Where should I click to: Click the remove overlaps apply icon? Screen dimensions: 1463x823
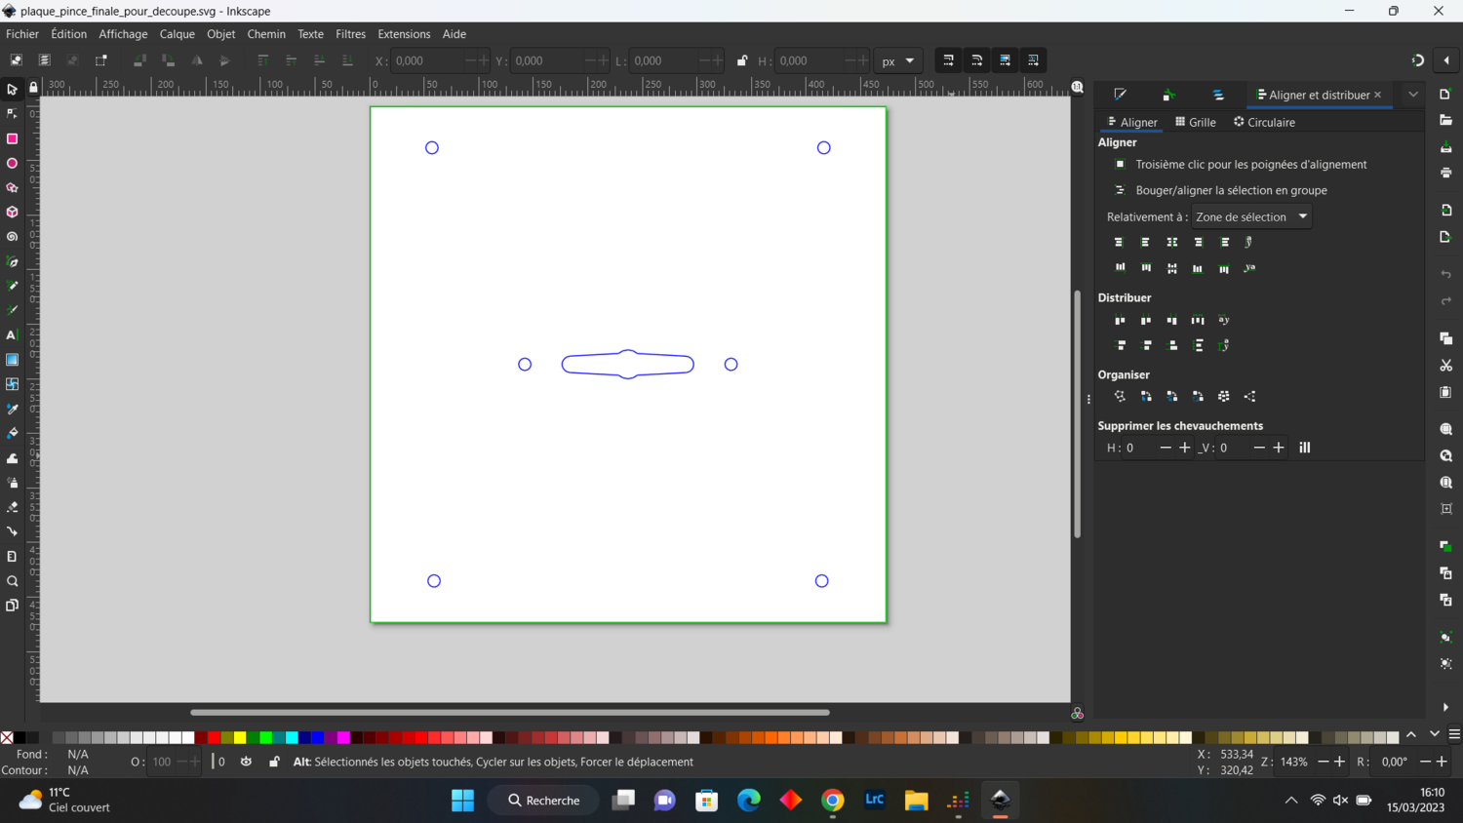point(1304,448)
